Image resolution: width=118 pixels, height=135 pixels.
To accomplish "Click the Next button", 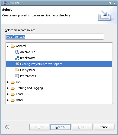I will tap(60, 127).
